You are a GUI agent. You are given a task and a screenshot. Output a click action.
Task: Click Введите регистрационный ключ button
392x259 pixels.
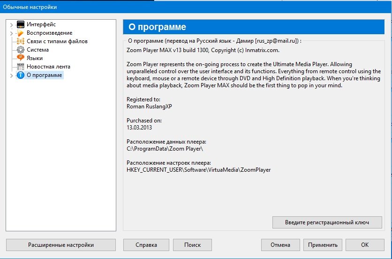coord(327,222)
